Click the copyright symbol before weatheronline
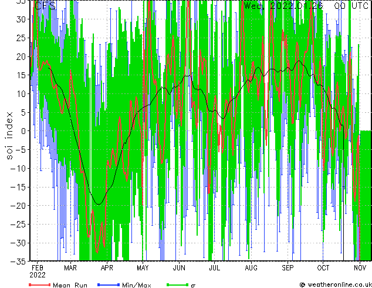The image size is (372, 288). pyautogui.click(x=303, y=284)
